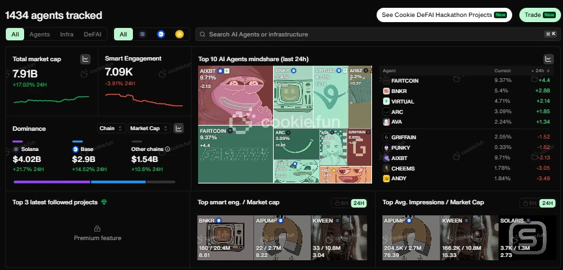This screenshot has height=270, width=563.
Task: Select the yellow BNB chain filter icon
Action: click(179, 34)
